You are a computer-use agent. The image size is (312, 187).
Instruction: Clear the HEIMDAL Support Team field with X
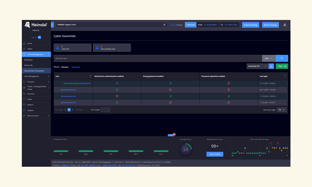(164, 25)
